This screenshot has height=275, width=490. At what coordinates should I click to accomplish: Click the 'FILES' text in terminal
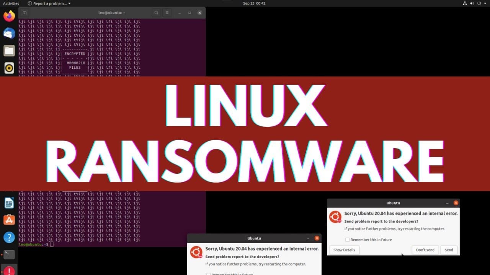coord(75,68)
